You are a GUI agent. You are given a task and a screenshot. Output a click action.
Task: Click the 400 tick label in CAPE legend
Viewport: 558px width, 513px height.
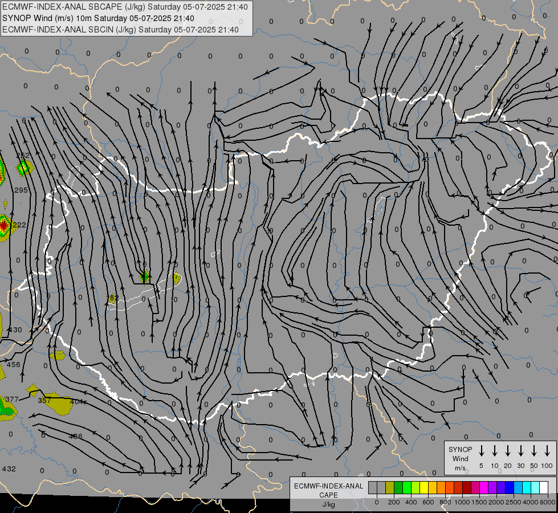411,502
